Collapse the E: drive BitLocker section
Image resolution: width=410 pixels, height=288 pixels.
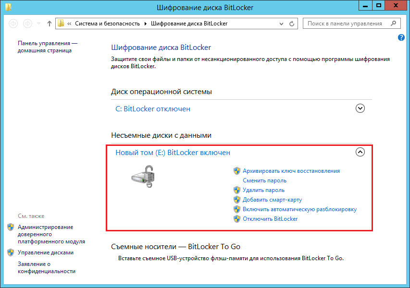[360, 152]
